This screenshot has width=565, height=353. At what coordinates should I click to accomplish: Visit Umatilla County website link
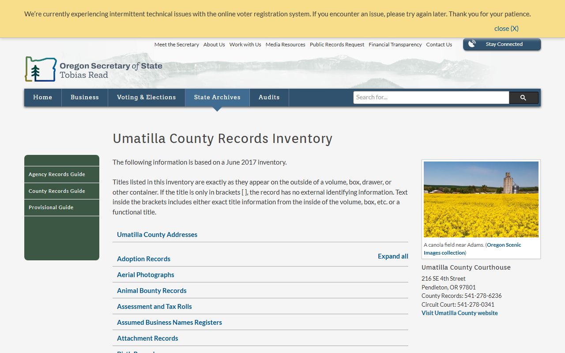tap(460, 313)
